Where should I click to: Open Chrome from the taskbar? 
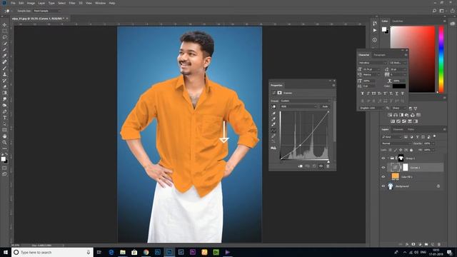pyautogui.click(x=146, y=252)
